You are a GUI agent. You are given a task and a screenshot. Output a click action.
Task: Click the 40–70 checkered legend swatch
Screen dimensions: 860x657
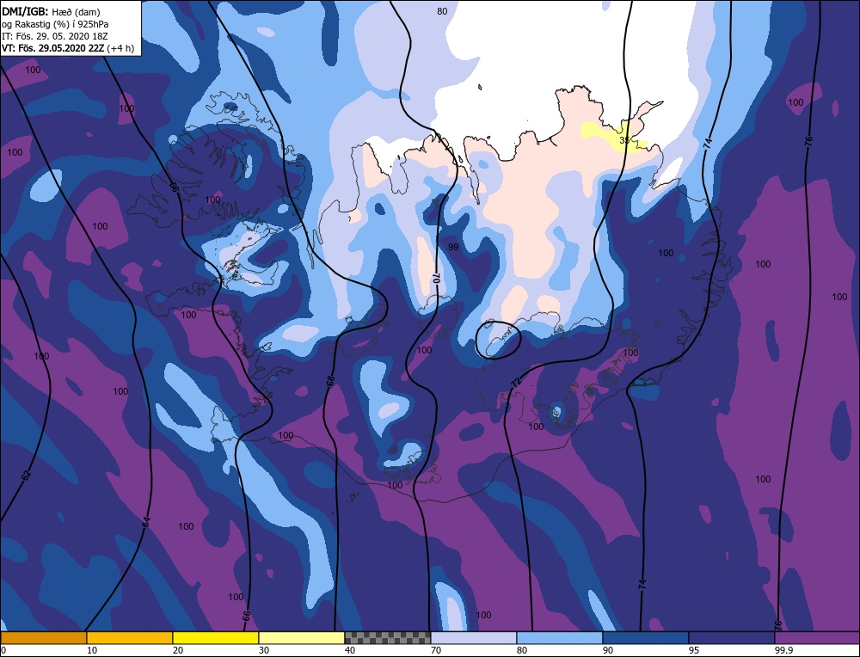tap(388, 638)
